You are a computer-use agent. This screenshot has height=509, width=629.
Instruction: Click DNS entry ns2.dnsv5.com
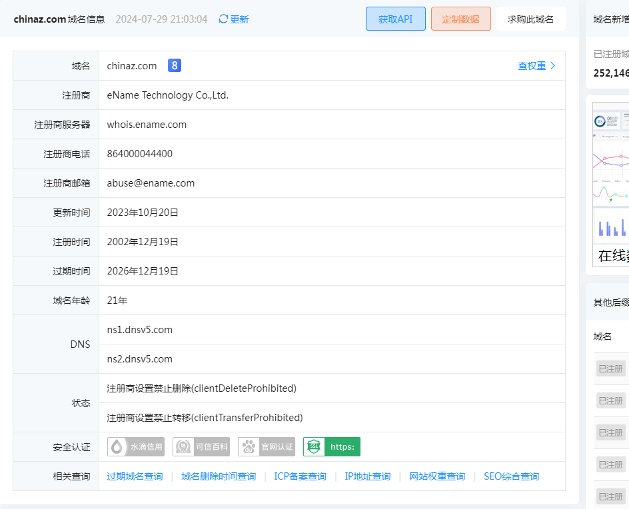[140, 359]
